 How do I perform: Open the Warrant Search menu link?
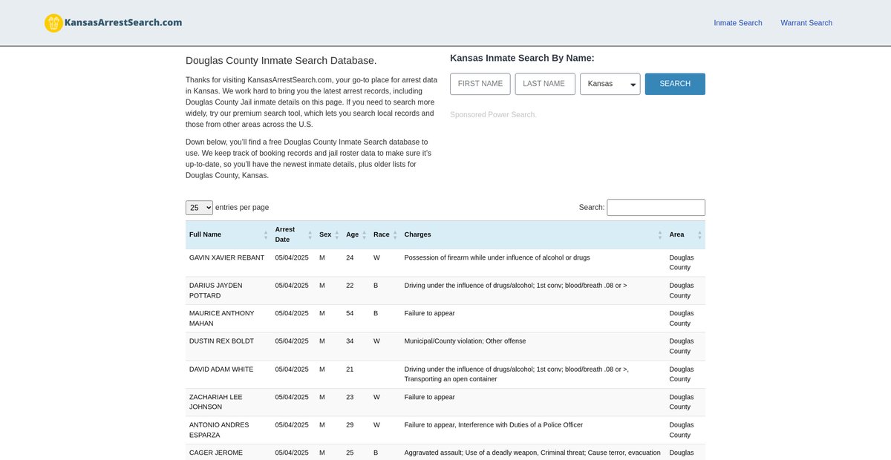(806, 23)
